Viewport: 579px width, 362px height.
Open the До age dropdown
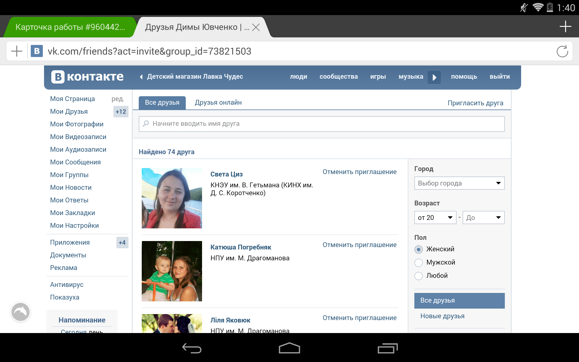click(483, 218)
